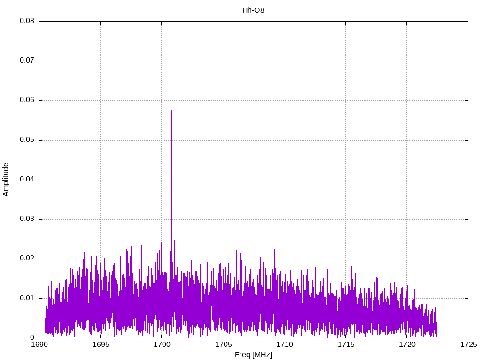Click the Freq [MHz] x-axis label
Image resolution: width=481 pixels, height=361 pixels.
(253, 355)
